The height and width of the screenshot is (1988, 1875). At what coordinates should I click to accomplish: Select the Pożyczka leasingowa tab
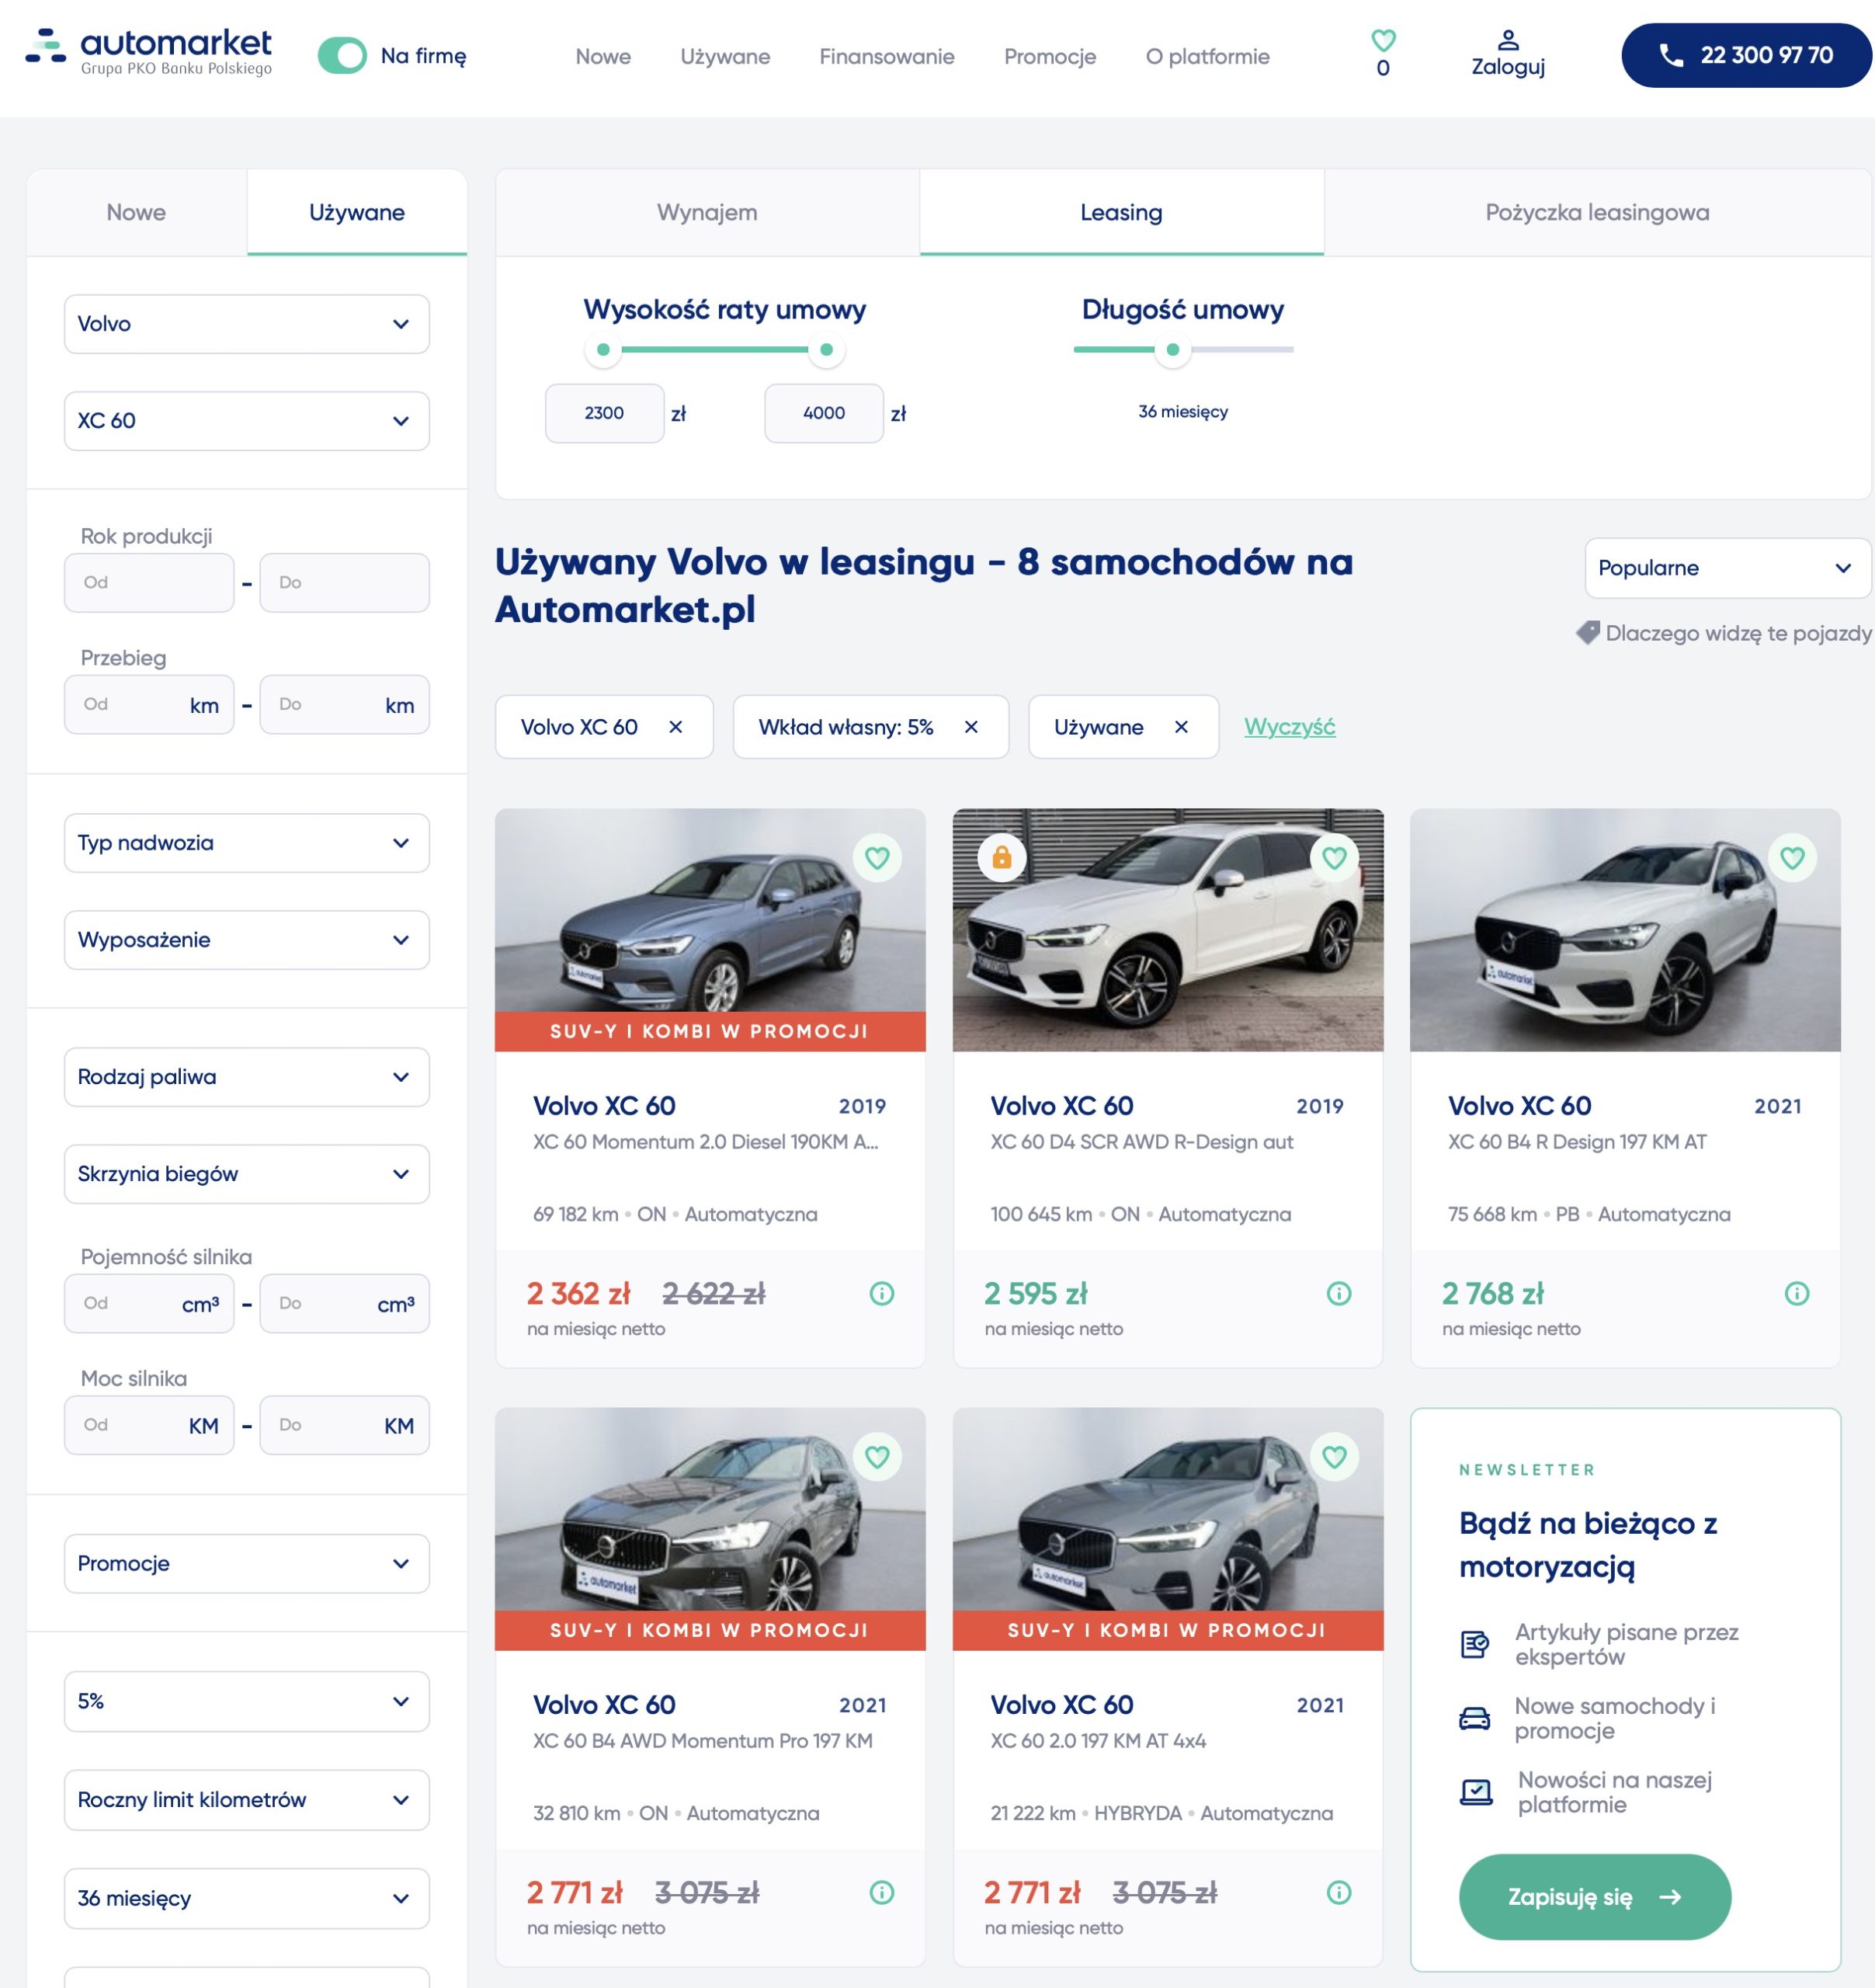[x=1597, y=212]
